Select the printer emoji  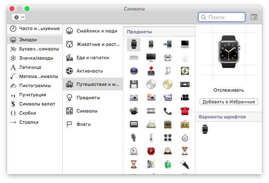168,58
